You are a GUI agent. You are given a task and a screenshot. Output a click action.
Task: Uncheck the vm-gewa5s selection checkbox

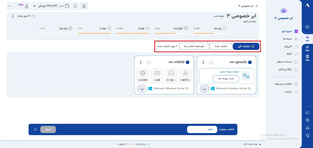pos(250,62)
